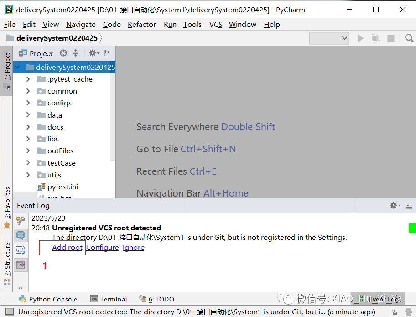Click the scroll-to-end icon in Event Log

click(x=21, y=265)
